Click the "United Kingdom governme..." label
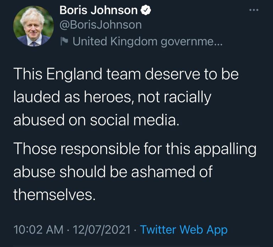Image resolution: width=273 pixels, height=247 pixels. pos(148,42)
